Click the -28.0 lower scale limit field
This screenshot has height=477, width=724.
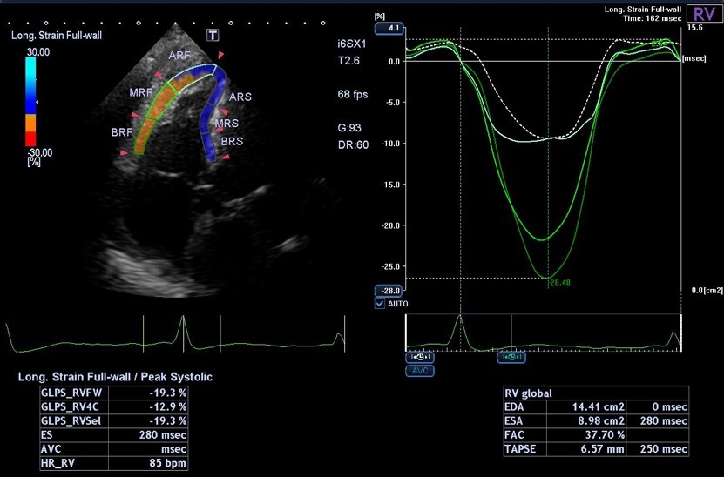coord(387,290)
